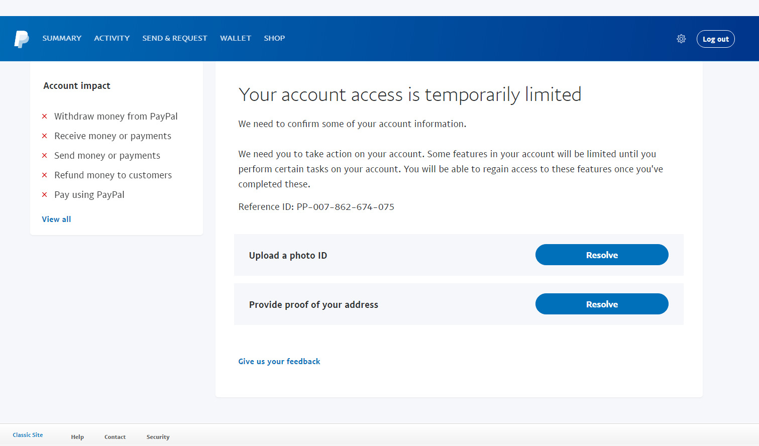
Task: Open the Shop section
Action: [x=274, y=38]
